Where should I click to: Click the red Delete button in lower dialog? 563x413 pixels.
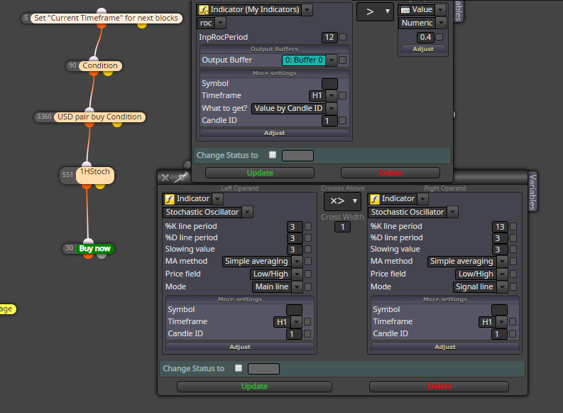(x=439, y=387)
